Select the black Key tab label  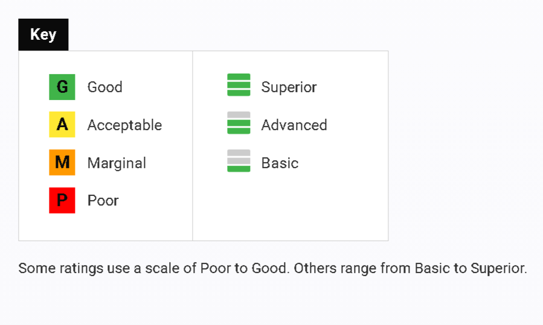(x=43, y=34)
